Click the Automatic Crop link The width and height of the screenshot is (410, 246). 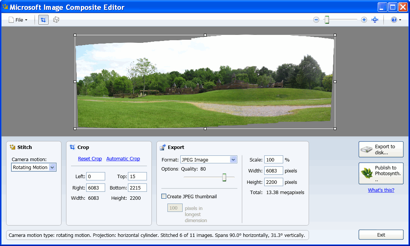123,159
